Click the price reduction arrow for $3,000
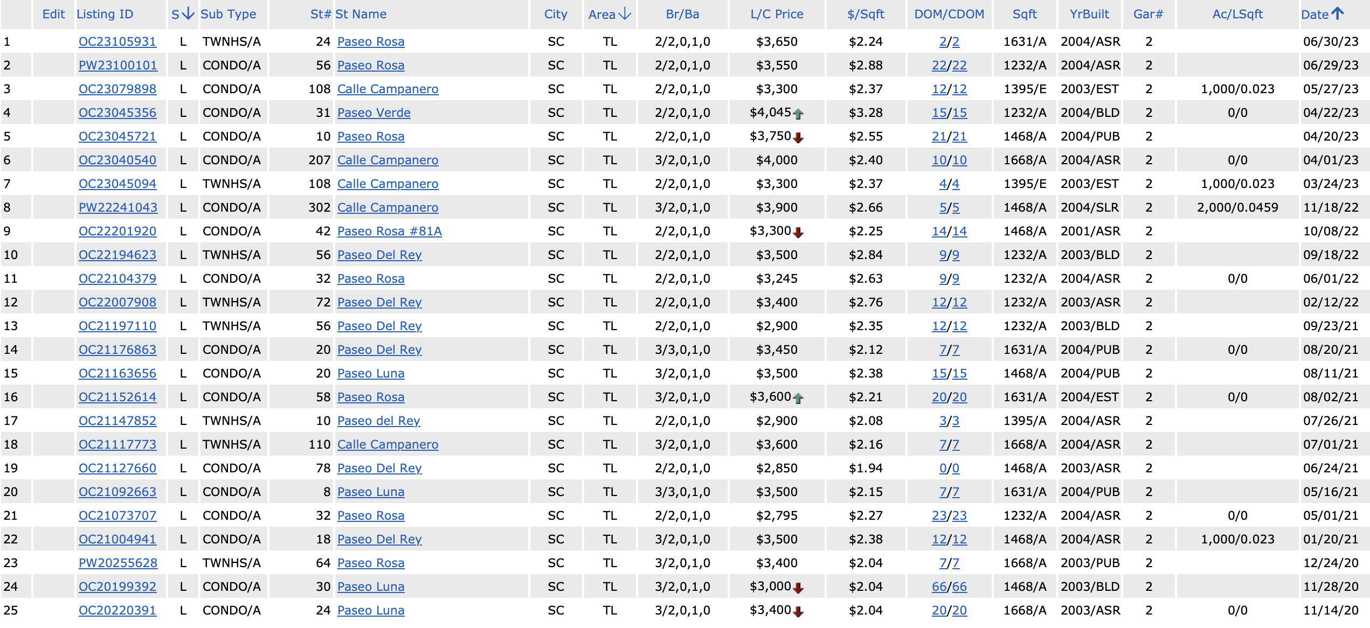Image resolution: width=1370 pixels, height=628 pixels. (798, 588)
